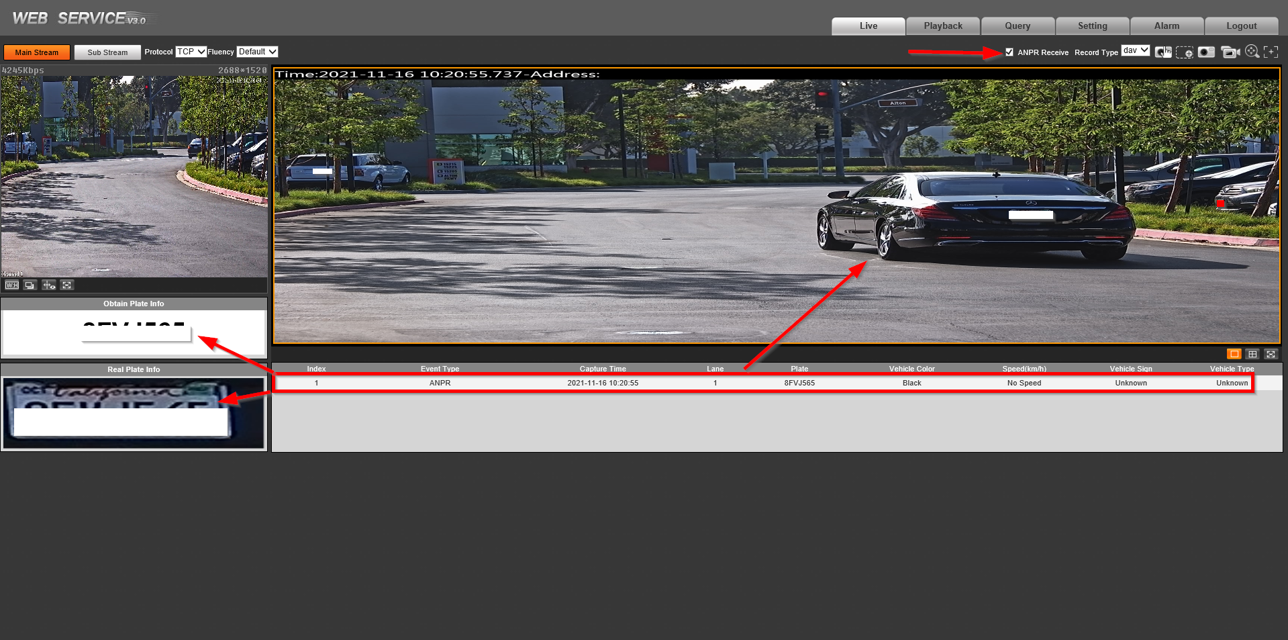Start recording with the video camera icon
This screenshot has width=1288, height=640.
click(1230, 52)
